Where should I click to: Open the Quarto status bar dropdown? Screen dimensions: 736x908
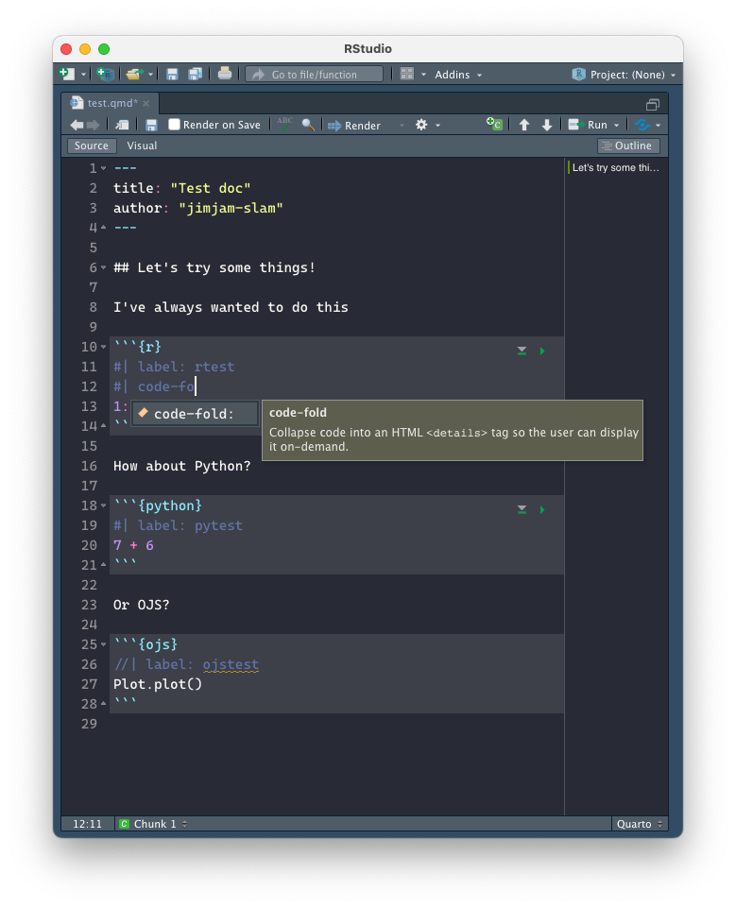pyautogui.click(x=640, y=823)
